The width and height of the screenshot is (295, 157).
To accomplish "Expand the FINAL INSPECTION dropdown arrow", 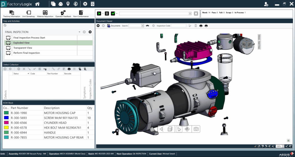I will pyautogui.click(x=79, y=32).
